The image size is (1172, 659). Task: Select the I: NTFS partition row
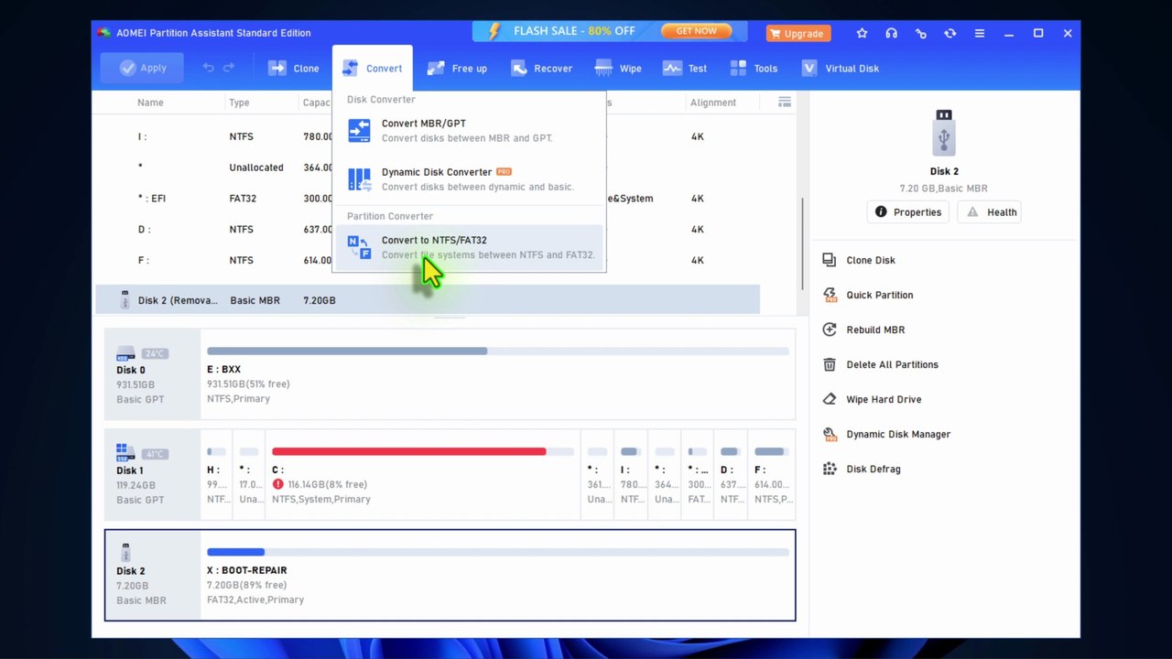427,136
